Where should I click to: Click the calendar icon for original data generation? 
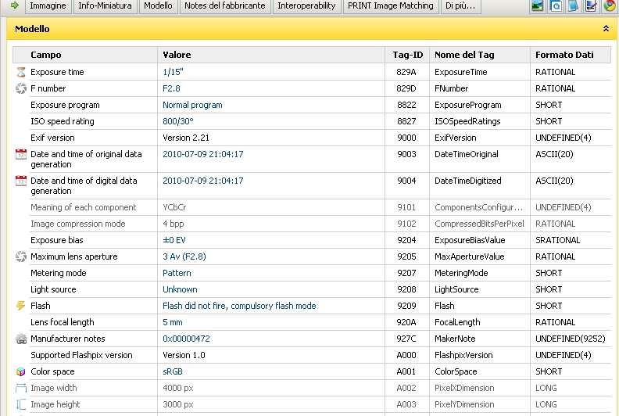pyautogui.click(x=21, y=155)
